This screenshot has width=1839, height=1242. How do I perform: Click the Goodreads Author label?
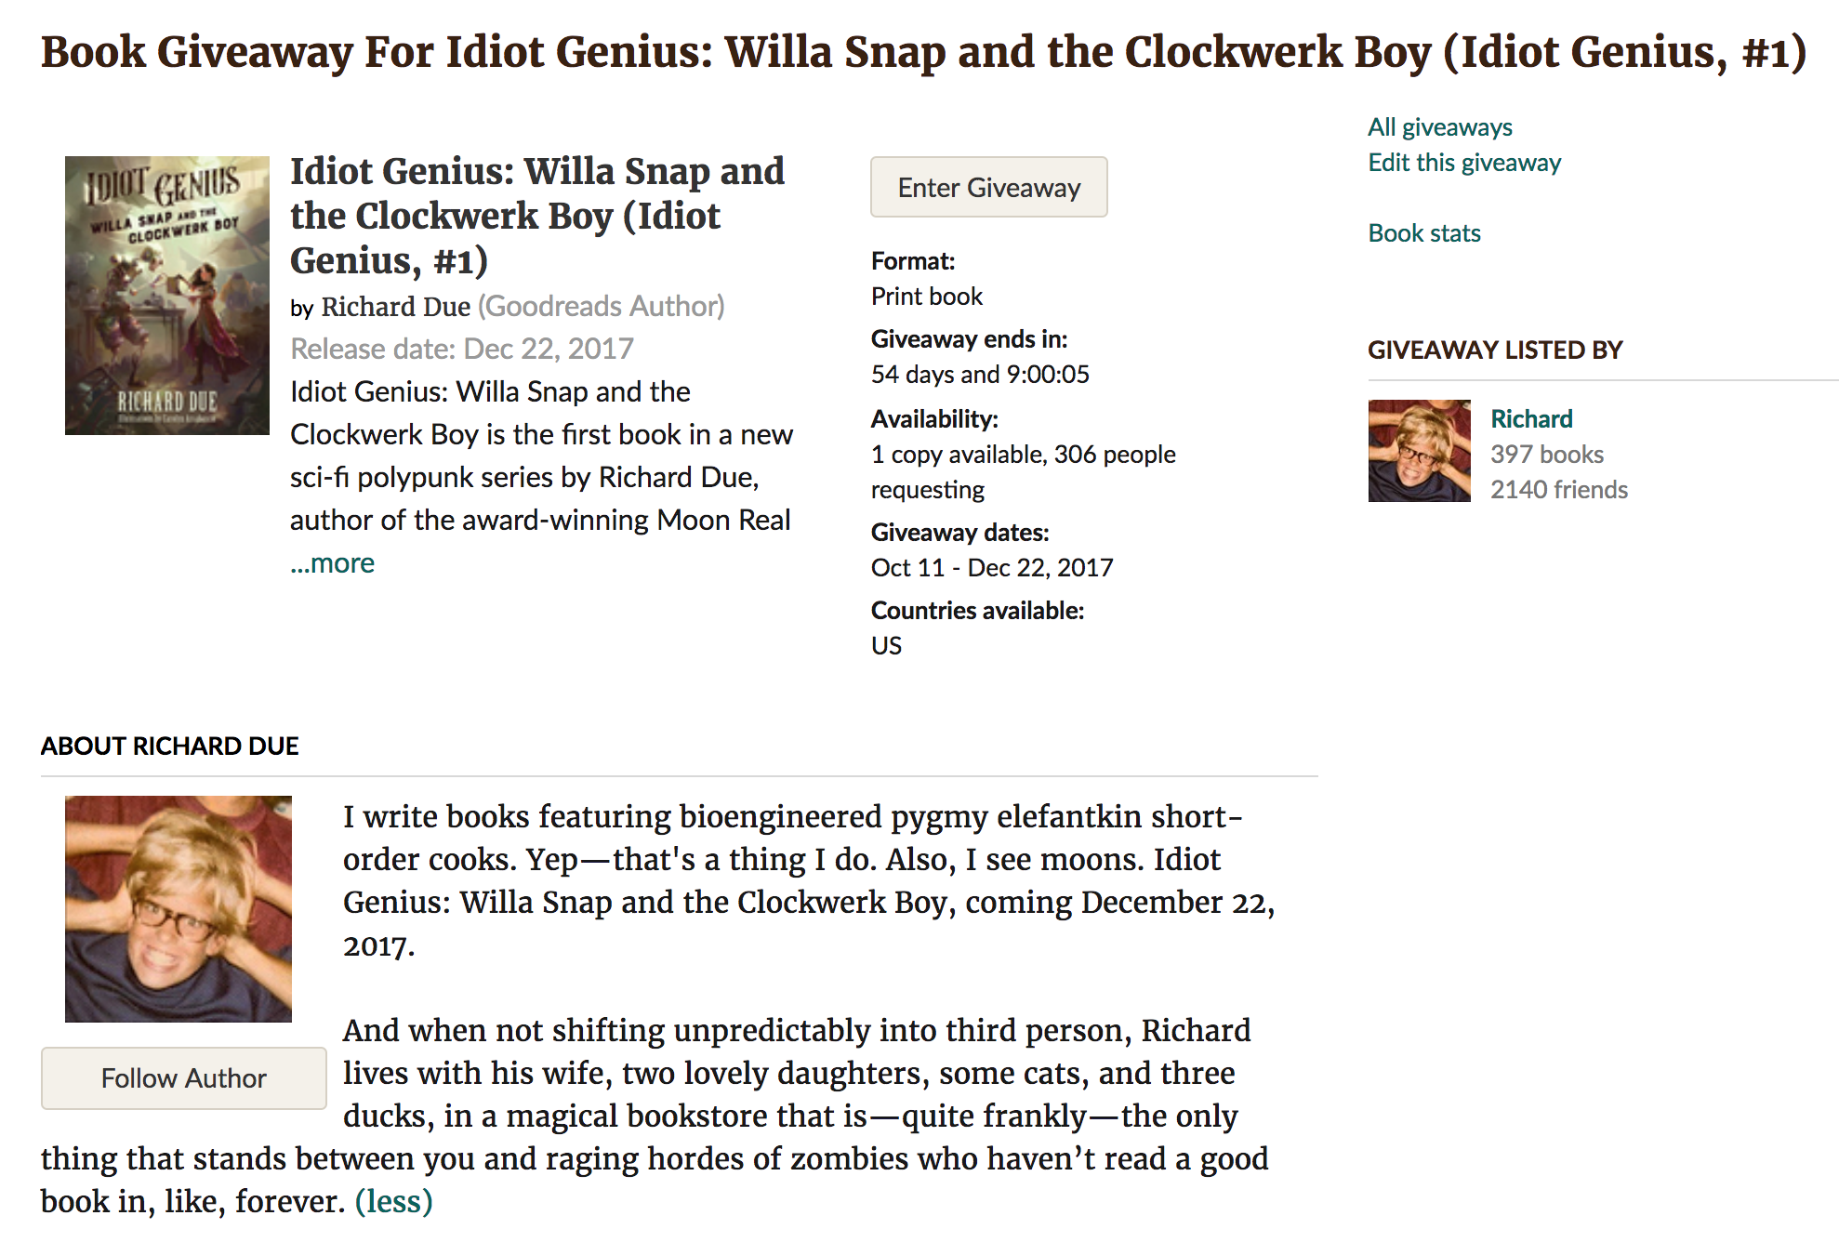click(x=601, y=307)
